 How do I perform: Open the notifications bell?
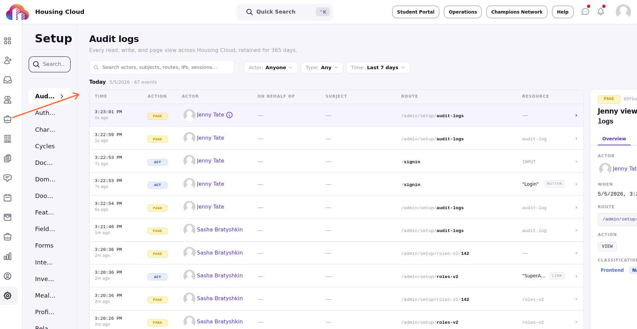point(601,12)
